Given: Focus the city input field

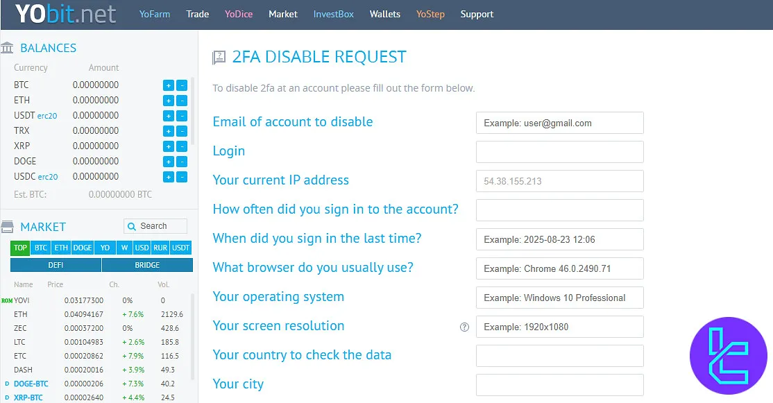Looking at the screenshot, I should pyautogui.click(x=559, y=385).
